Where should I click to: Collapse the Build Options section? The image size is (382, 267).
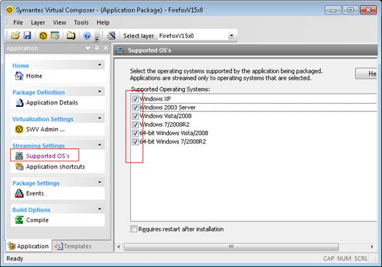(x=100, y=209)
